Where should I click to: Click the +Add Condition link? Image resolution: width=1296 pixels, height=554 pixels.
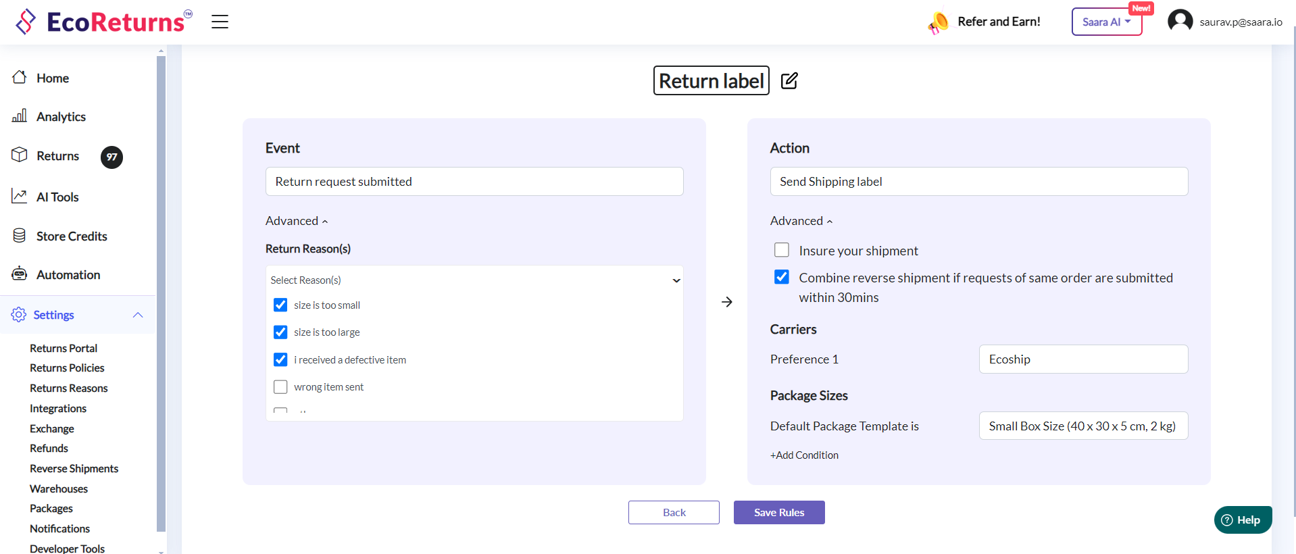[x=804, y=455]
